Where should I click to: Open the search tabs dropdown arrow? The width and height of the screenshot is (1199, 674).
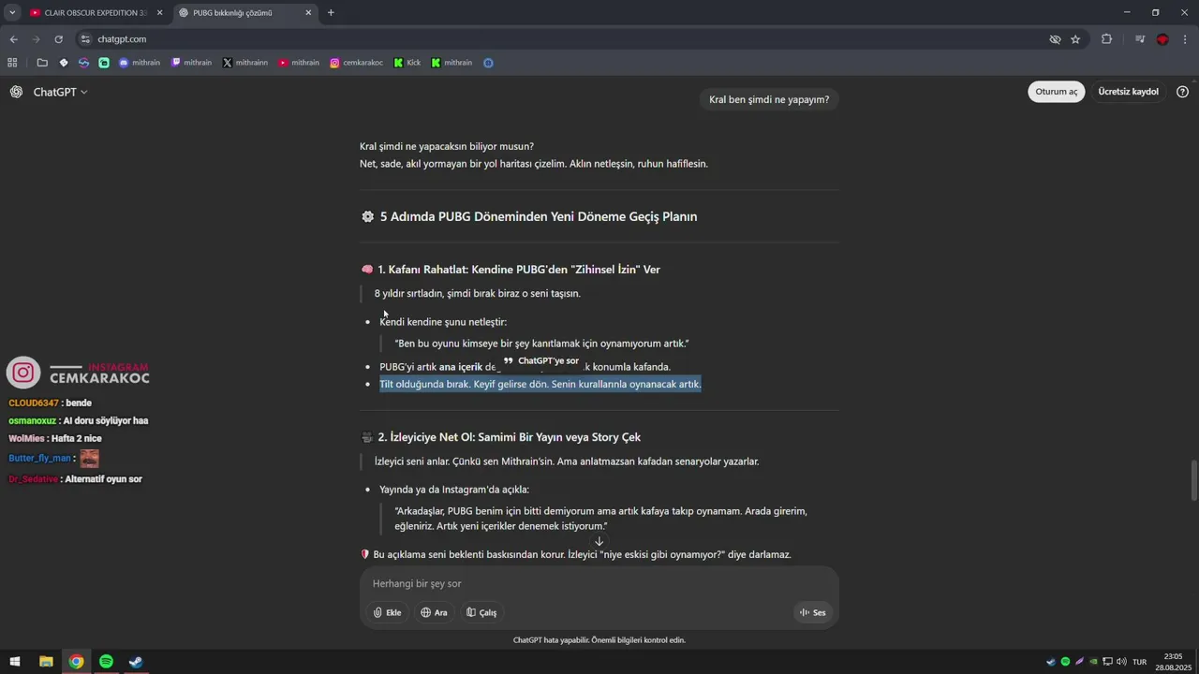pos(12,12)
